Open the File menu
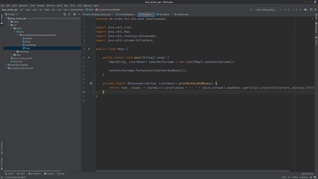The width and height of the screenshot is (318, 179). coord(2,5)
